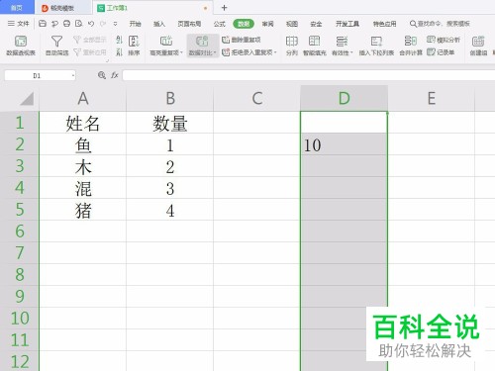Viewport: 495px width, 371px height.
Task: Click the 姓名 header cell
Action: click(x=83, y=123)
